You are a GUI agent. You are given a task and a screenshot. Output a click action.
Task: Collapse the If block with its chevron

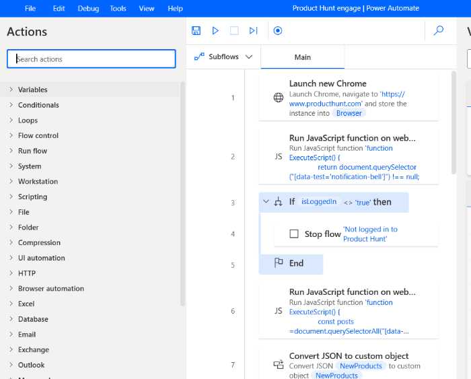click(x=266, y=201)
